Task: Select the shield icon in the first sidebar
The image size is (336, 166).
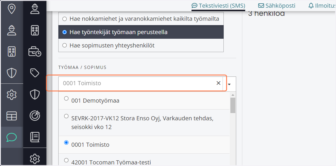Action: coord(11,73)
